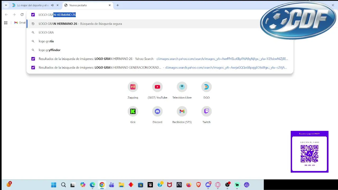Click the Chrome taskbar icon
Image resolution: width=338 pixels, height=190 pixels.
click(x=102, y=185)
